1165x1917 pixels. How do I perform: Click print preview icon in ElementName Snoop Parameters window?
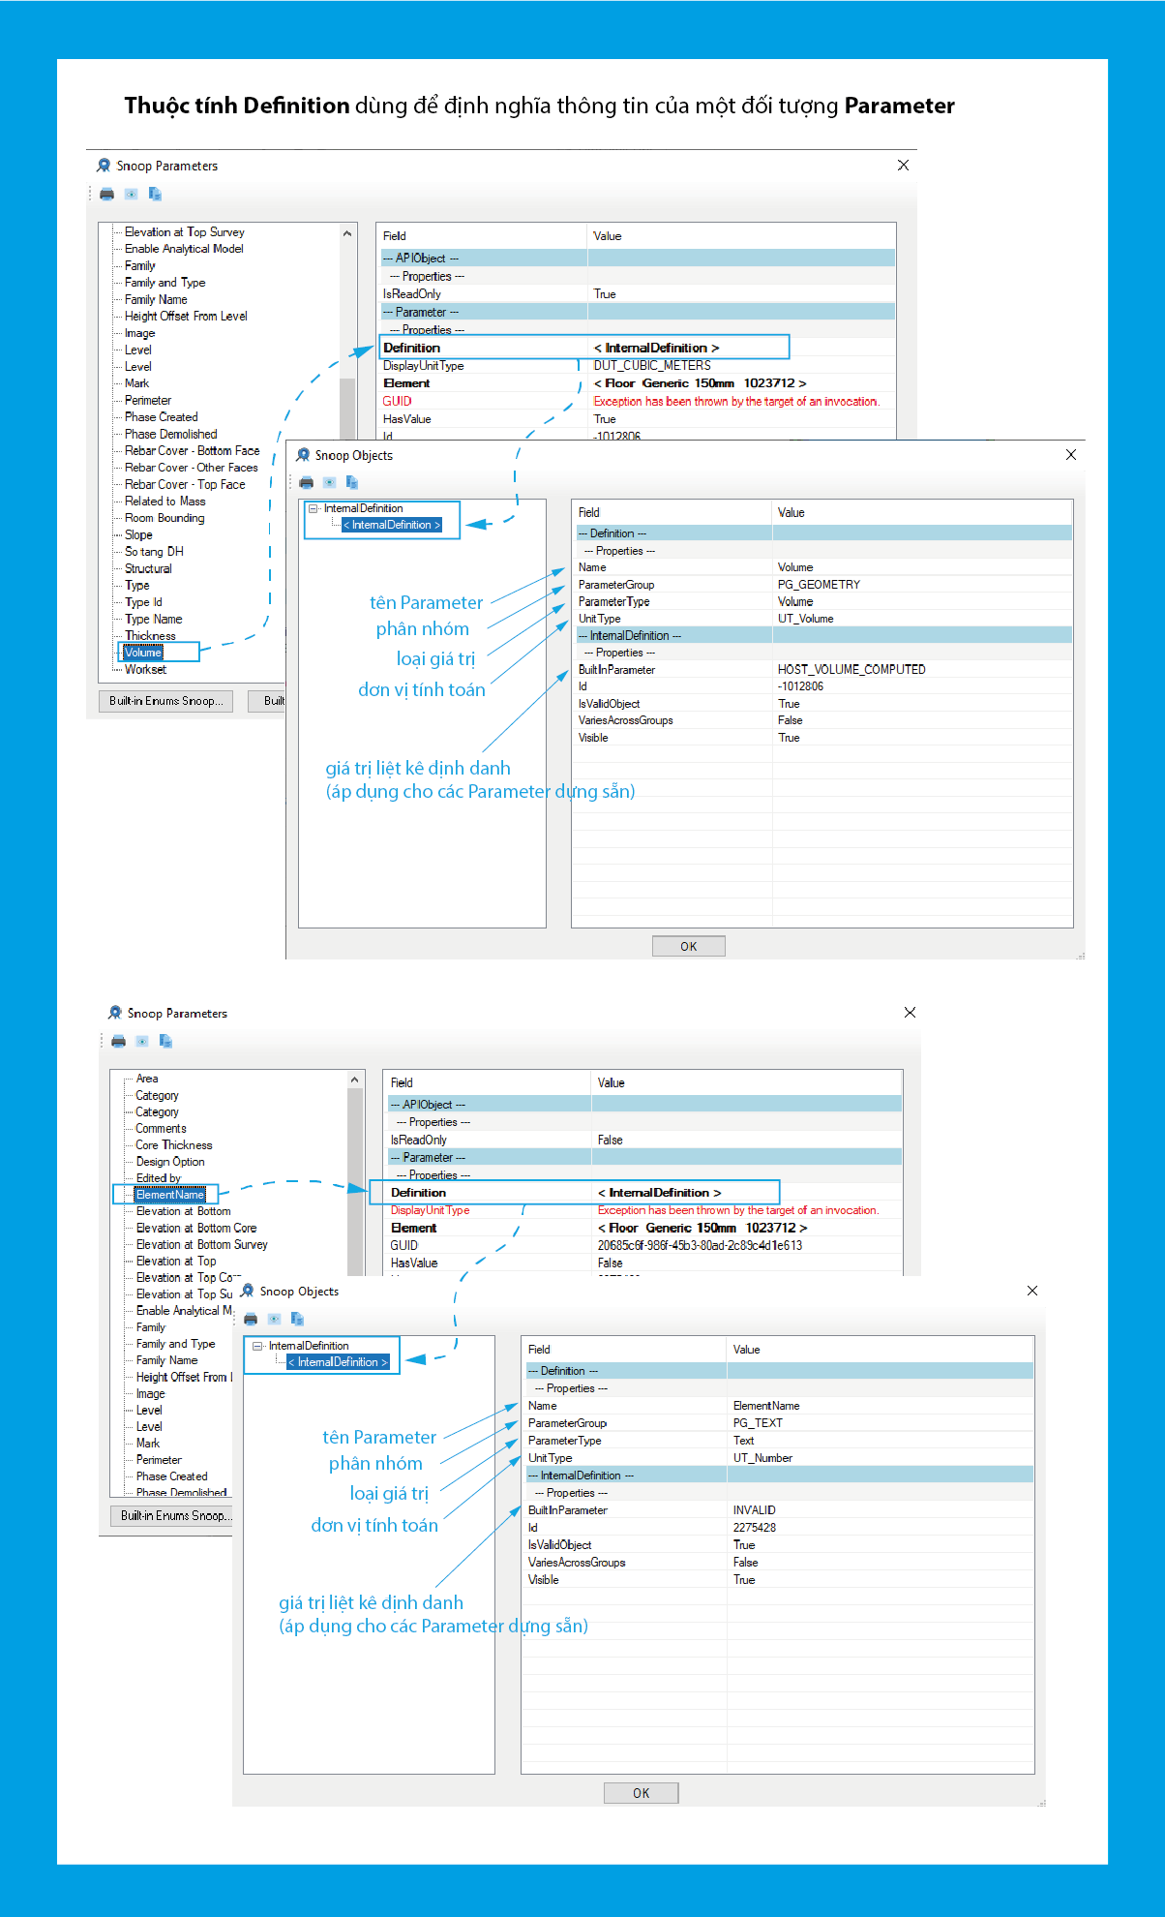(x=142, y=1041)
